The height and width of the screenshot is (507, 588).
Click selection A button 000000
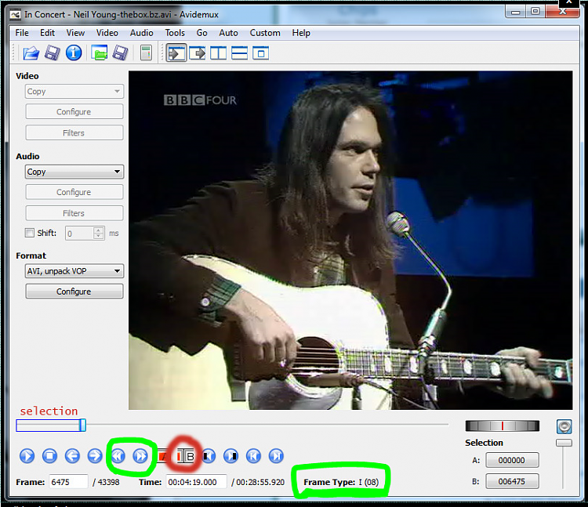click(x=512, y=460)
